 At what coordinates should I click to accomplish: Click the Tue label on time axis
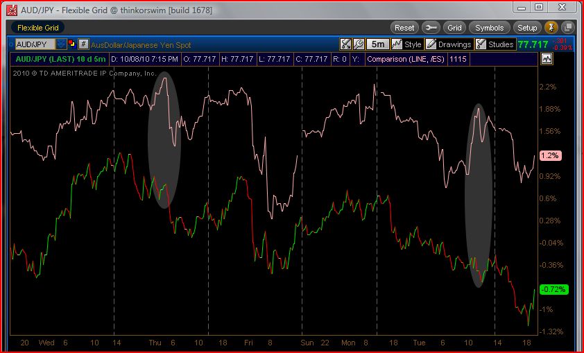[x=420, y=343]
